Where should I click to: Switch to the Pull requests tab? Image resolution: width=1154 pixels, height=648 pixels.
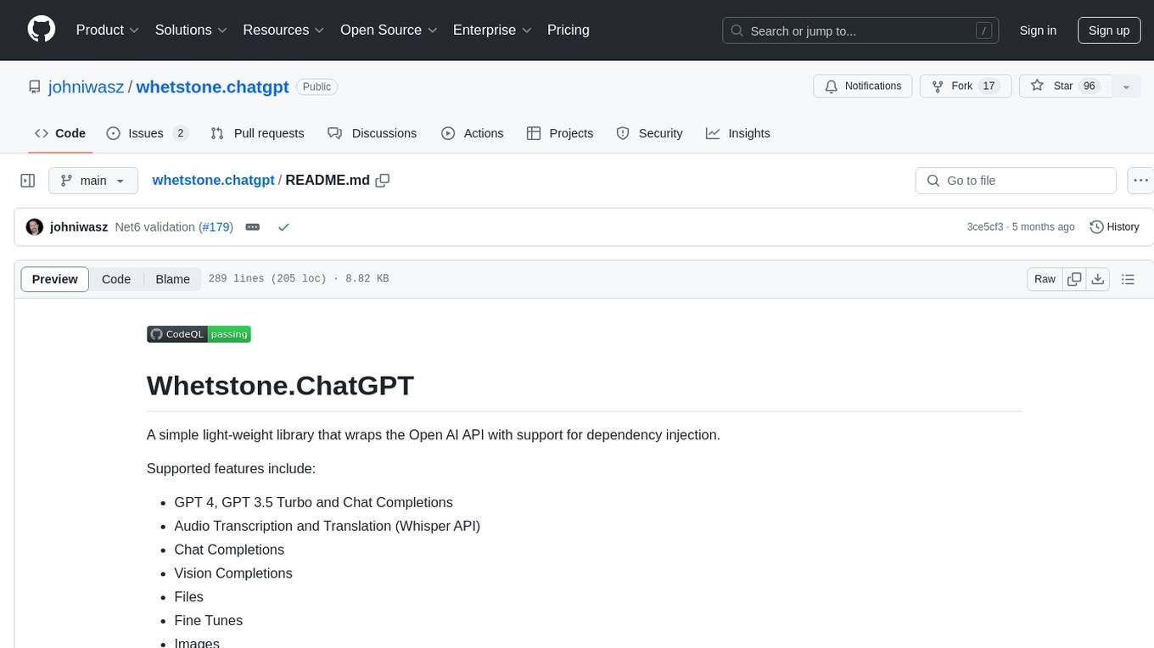tap(257, 133)
